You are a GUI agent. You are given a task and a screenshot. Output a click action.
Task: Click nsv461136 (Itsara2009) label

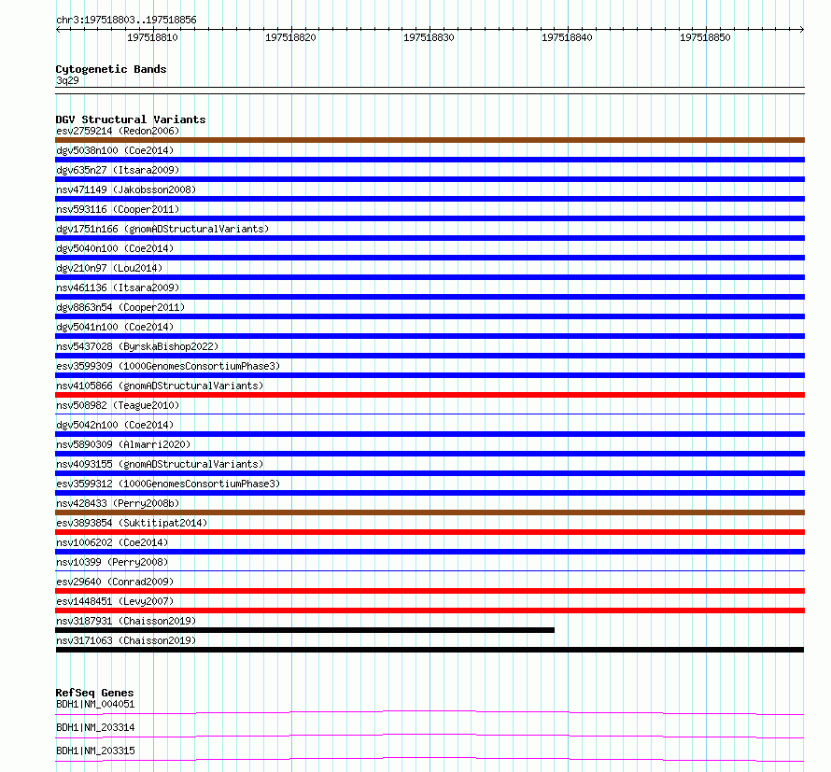pos(118,288)
